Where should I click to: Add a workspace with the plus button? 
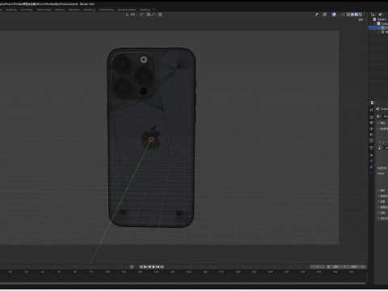(x=154, y=10)
